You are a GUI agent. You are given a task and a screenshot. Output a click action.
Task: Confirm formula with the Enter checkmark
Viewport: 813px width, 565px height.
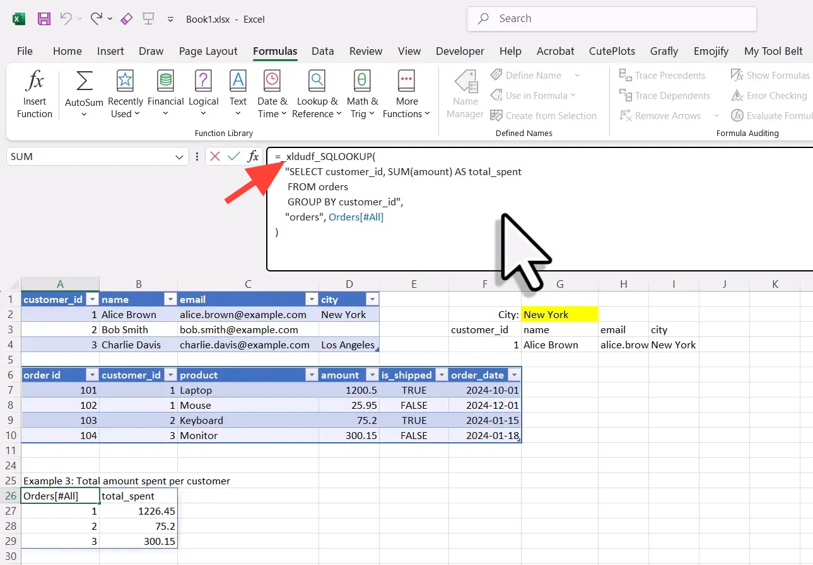point(234,157)
